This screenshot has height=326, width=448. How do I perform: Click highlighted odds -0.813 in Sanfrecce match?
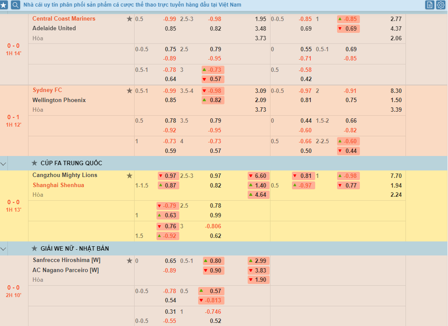[x=211, y=300]
